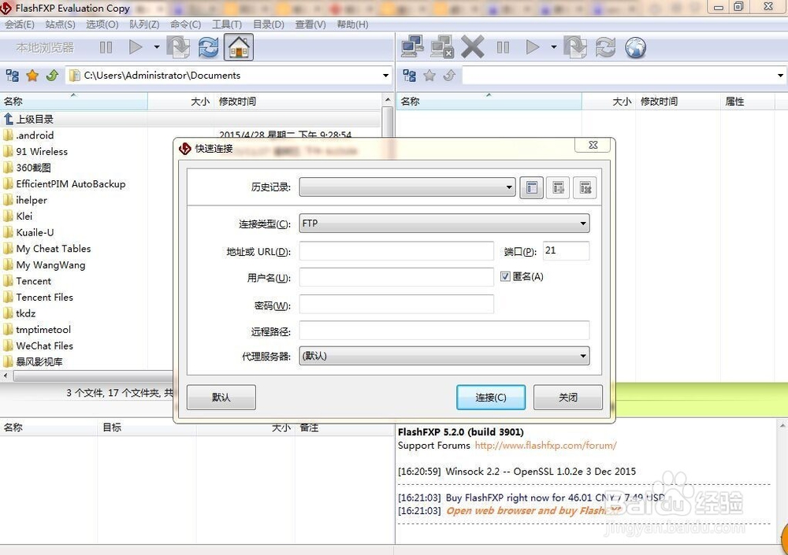Click the remote pane transfer queue icon

pos(575,47)
